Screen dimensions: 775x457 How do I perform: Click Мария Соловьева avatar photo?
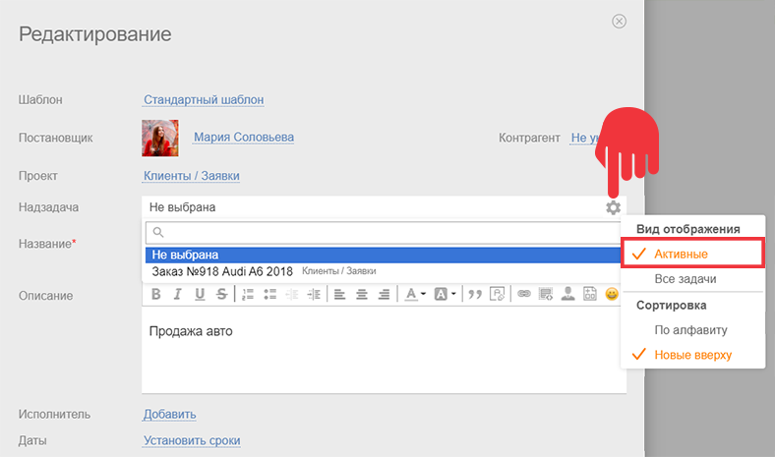pyautogui.click(x=160, y=138)
